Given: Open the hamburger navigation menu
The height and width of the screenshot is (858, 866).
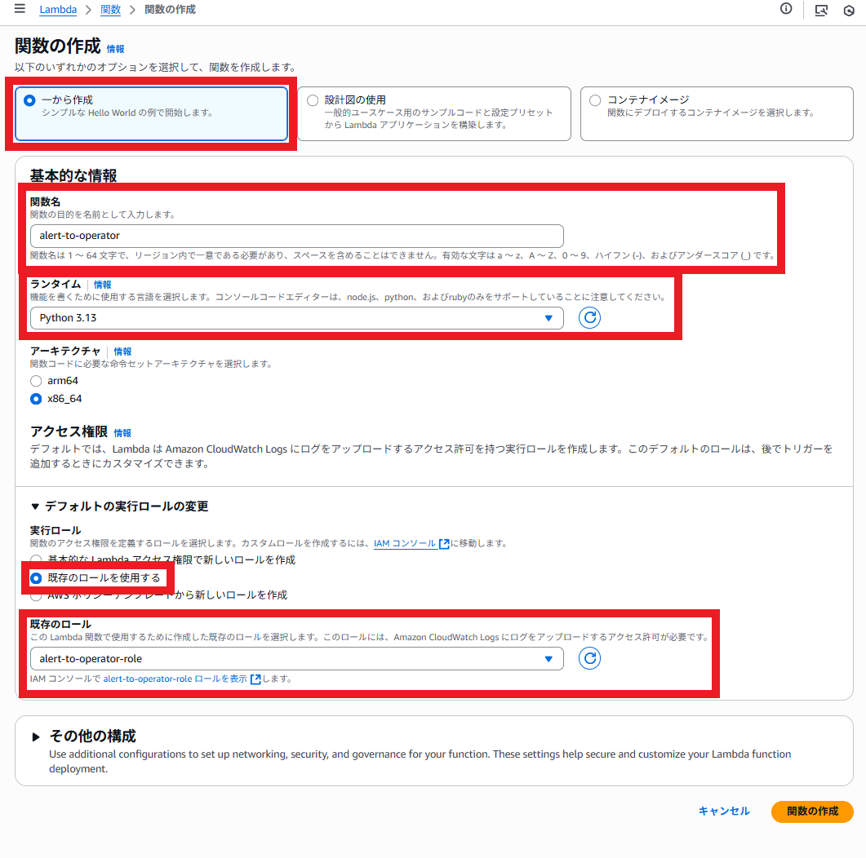Looking at the screenshot, I should click(20, 9).
